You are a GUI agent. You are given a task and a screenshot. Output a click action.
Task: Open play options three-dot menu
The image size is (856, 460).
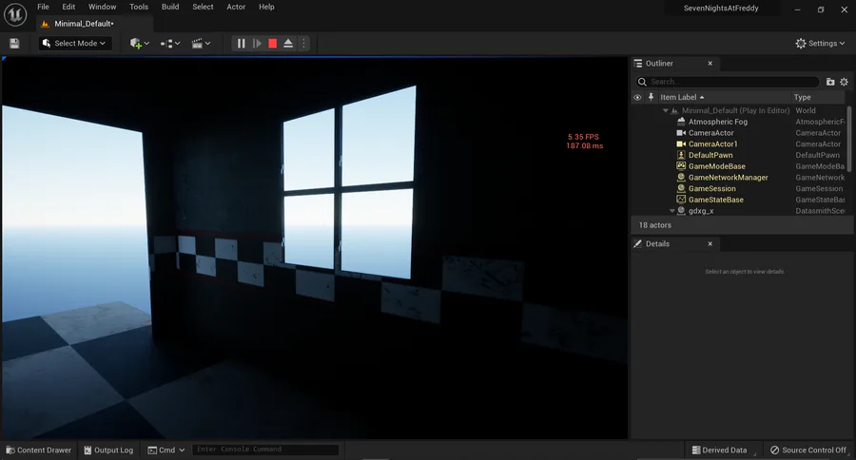[304, 43]
